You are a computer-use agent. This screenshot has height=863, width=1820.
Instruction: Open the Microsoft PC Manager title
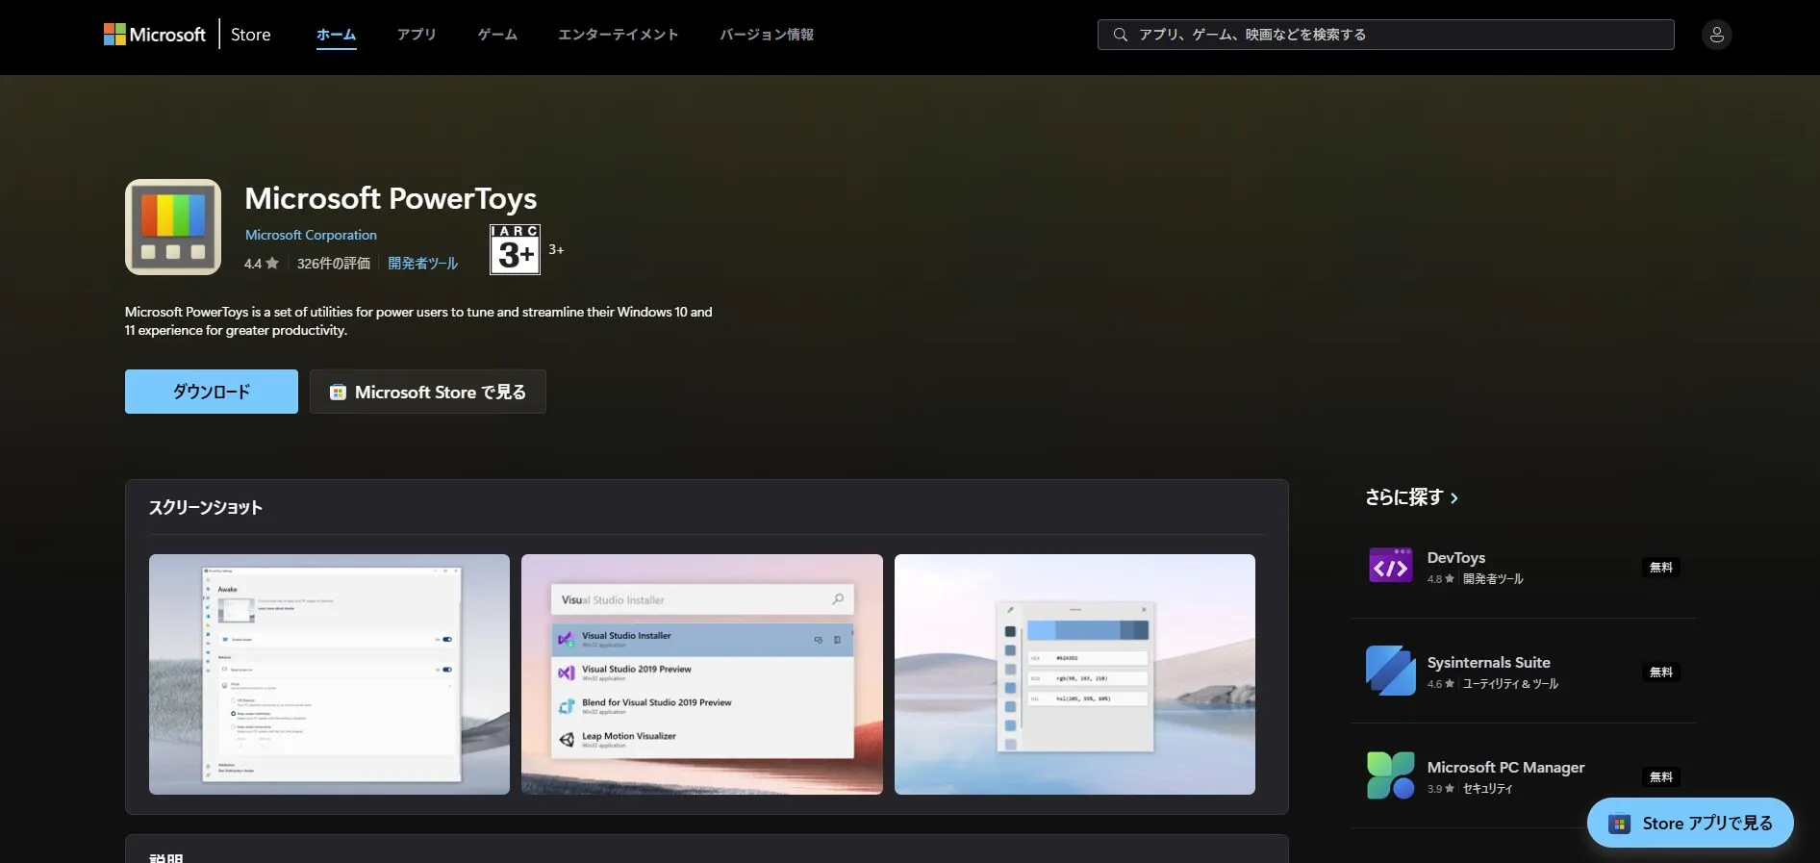point(1506,768)
